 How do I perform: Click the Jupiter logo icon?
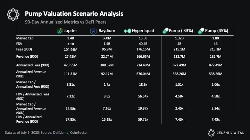[60, 31]
